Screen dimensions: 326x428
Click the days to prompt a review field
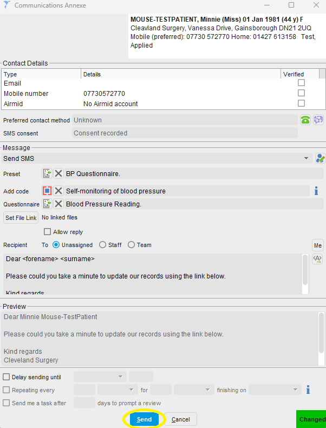pyautogui.click(x=84, y=403)
